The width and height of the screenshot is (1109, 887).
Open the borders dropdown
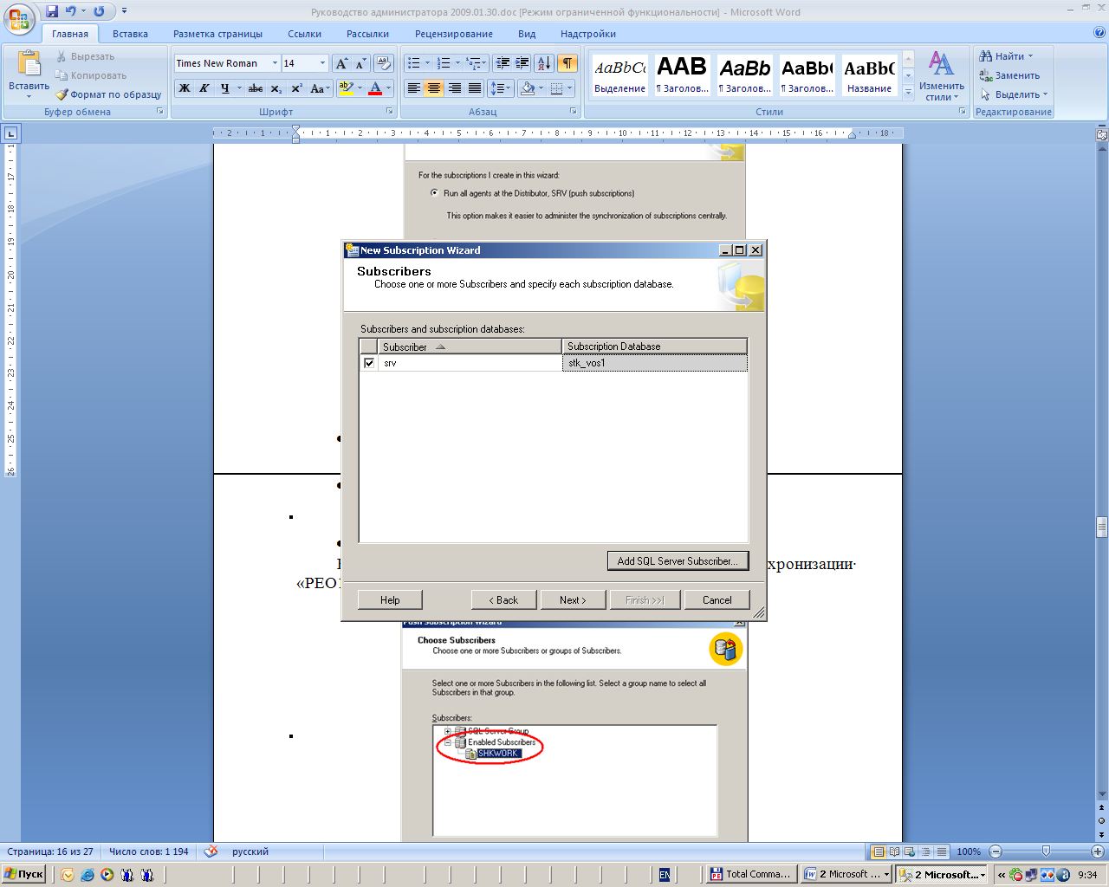569,88
